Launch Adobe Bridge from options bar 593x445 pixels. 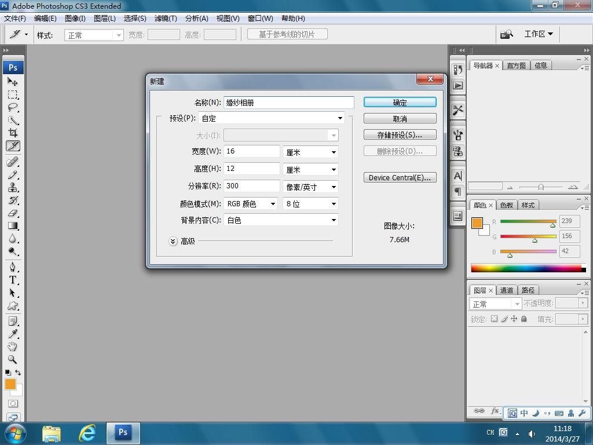(506, 34)
